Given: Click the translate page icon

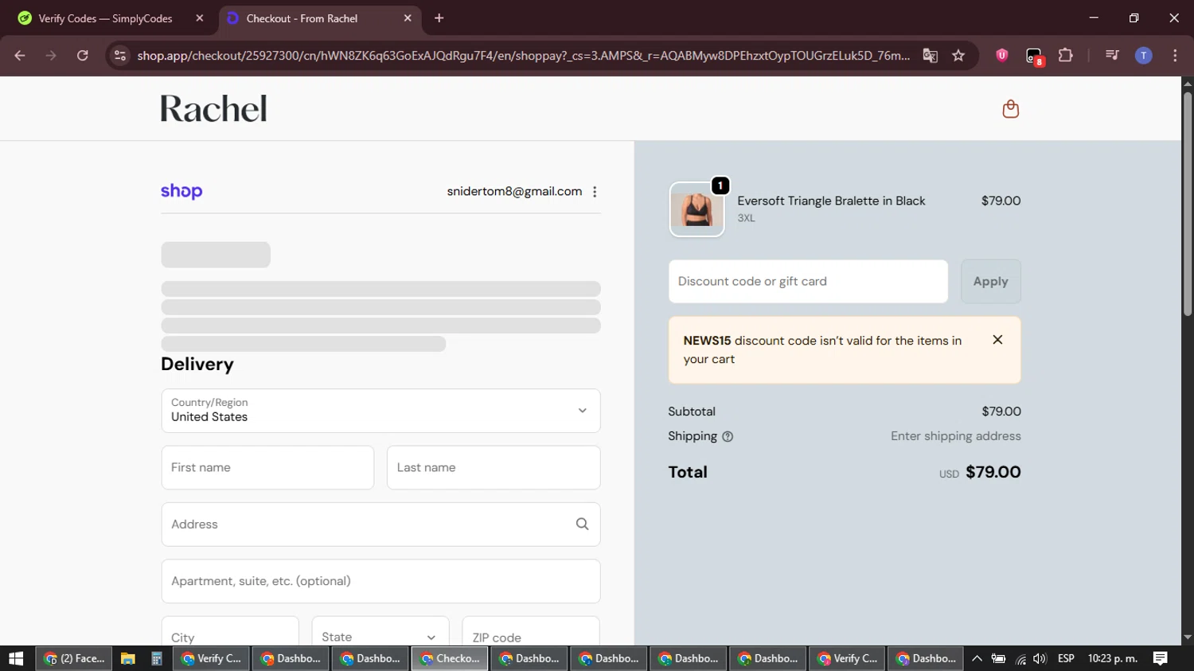Looking at the screenshot, I should 930,55.
